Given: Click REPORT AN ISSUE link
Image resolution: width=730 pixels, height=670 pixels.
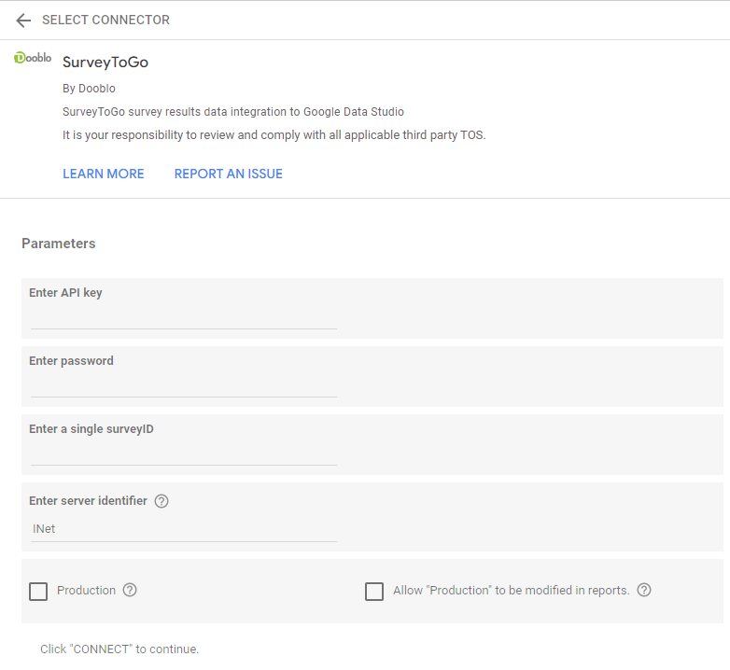Looking at the screenshot, I should coord(228,174).
